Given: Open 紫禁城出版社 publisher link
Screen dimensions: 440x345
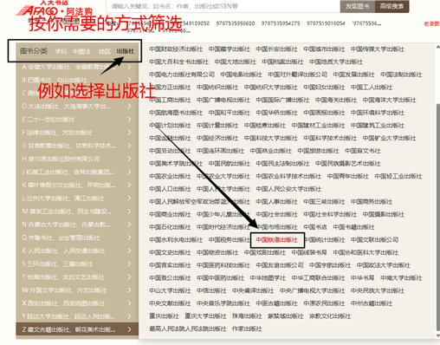Looking at the screenshot, I should (x=286, y=316).
